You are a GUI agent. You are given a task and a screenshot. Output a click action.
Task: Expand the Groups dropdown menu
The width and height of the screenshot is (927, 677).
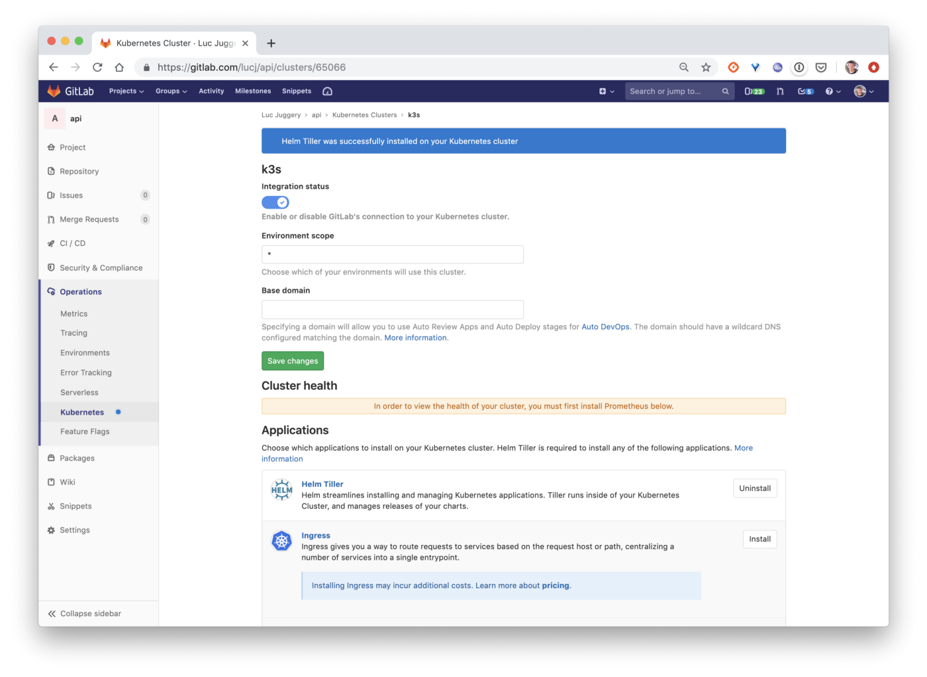tap(171, 91)
